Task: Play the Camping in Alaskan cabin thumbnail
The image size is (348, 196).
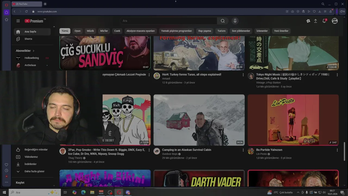Action: [x=199, y=120]
